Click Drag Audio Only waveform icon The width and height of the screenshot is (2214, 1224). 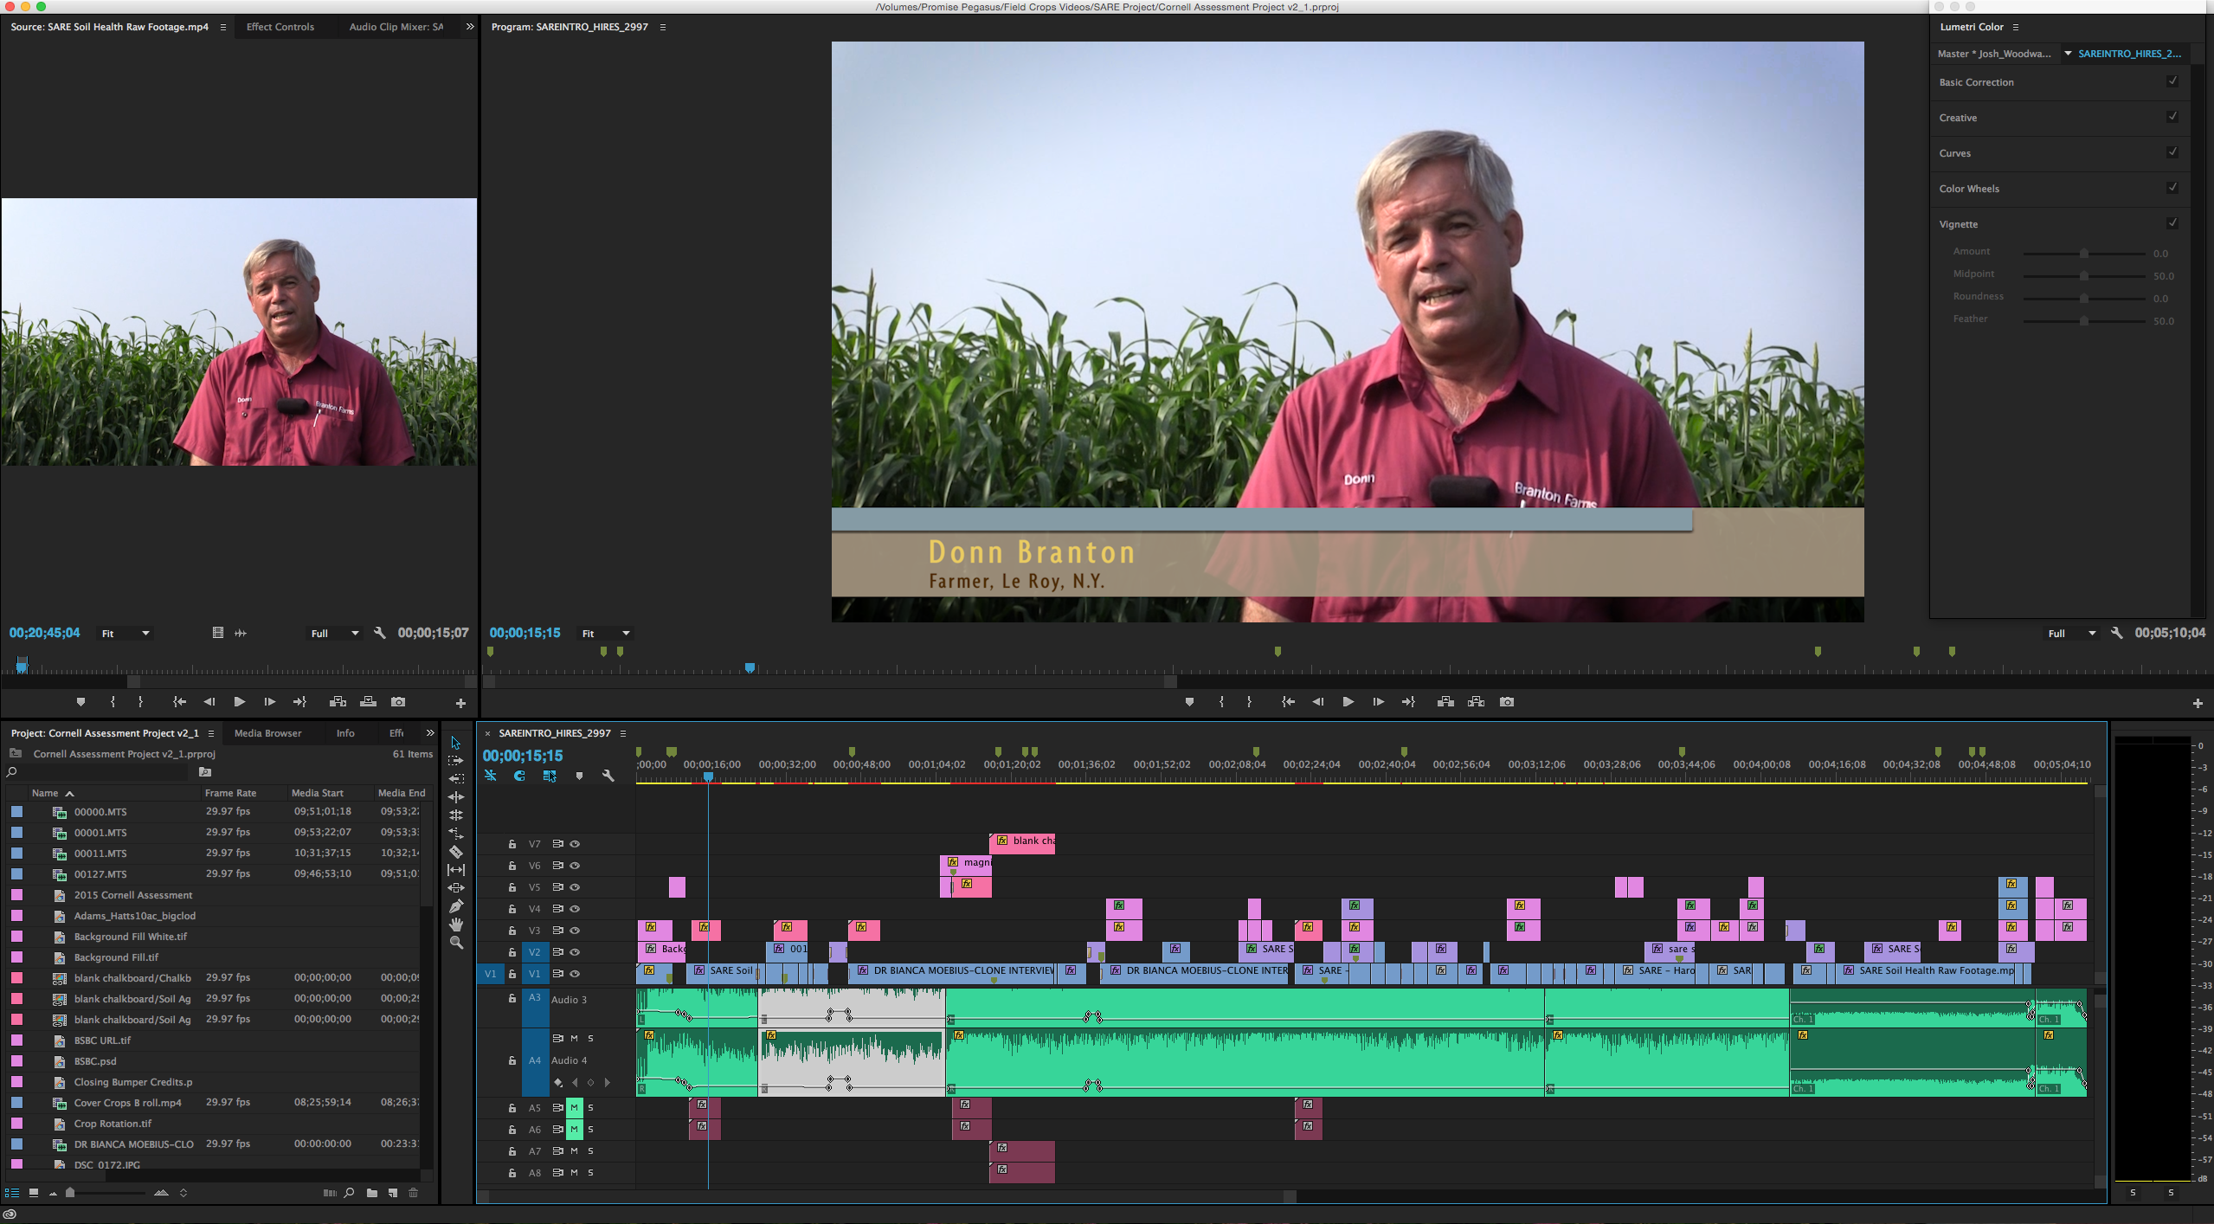pos(241,633)
